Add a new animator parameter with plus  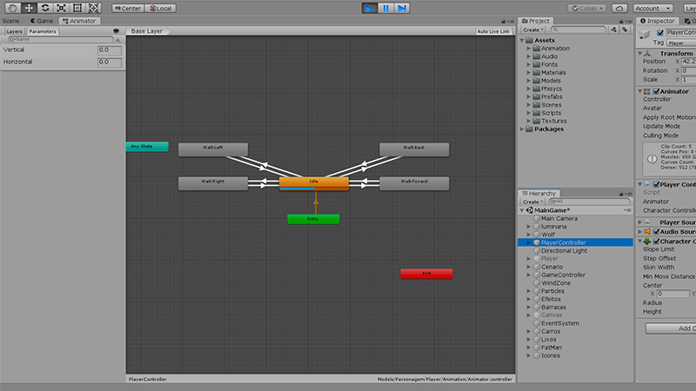(x=118, y=40)
